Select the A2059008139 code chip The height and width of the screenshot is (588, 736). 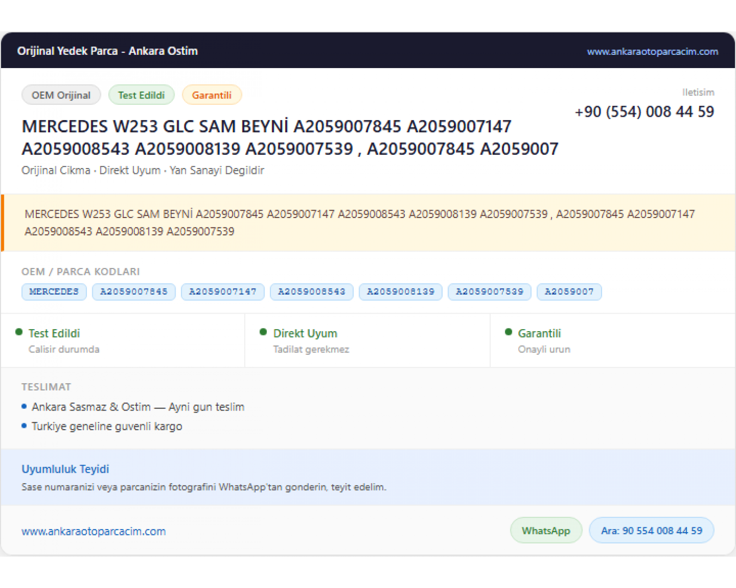coord(400,292)
